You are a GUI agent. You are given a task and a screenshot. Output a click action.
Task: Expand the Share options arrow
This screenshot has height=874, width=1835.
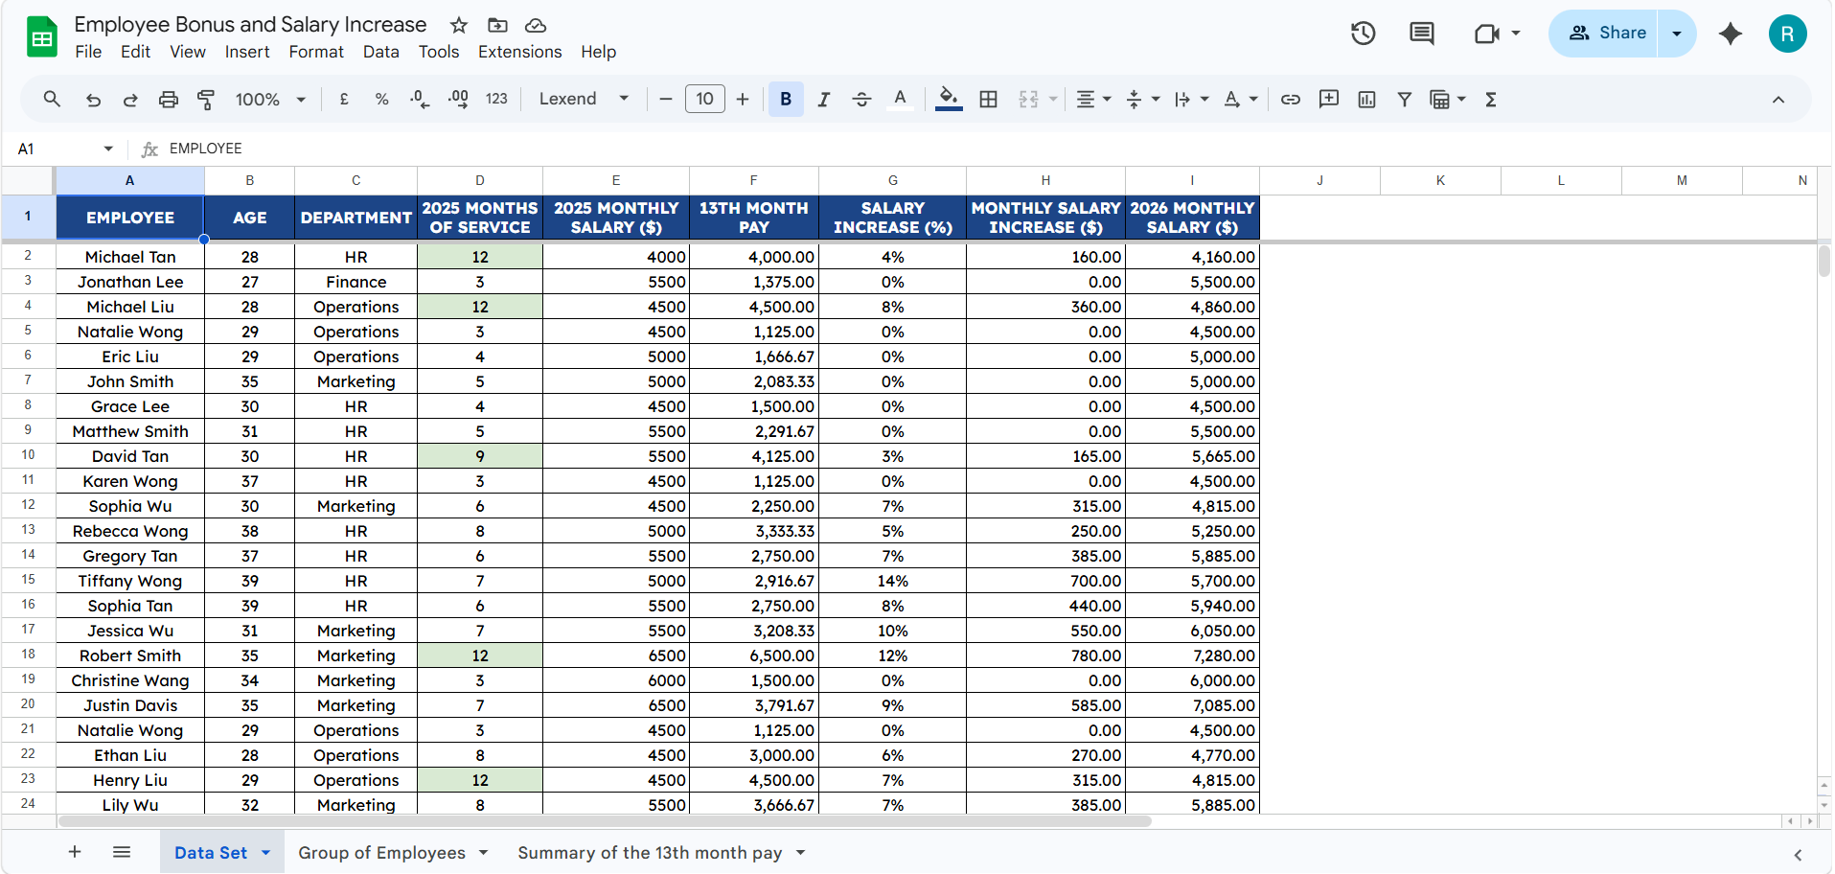(x=1677, y=34)
